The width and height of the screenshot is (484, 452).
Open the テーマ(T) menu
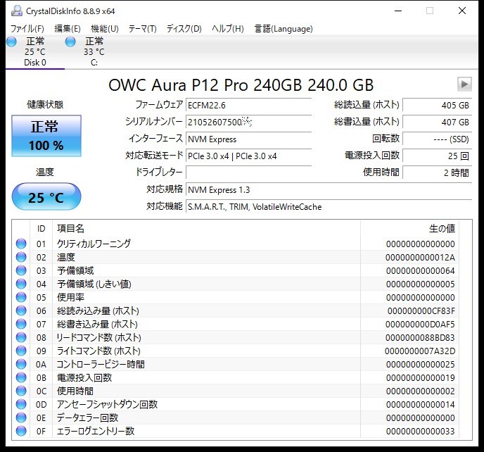tap(143, 29)
